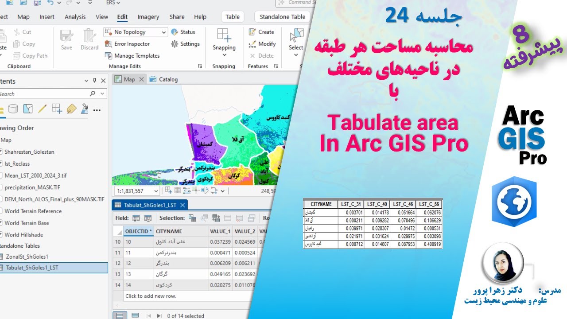Expand the Select tool dropdown arrow
Viewport: 567px width, 319px height.
(296, 55)
